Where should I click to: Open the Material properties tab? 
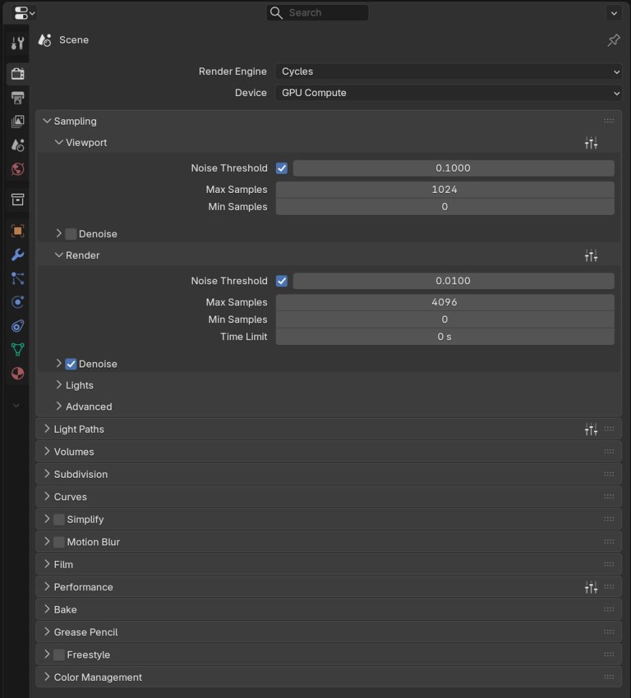[18, 374]
